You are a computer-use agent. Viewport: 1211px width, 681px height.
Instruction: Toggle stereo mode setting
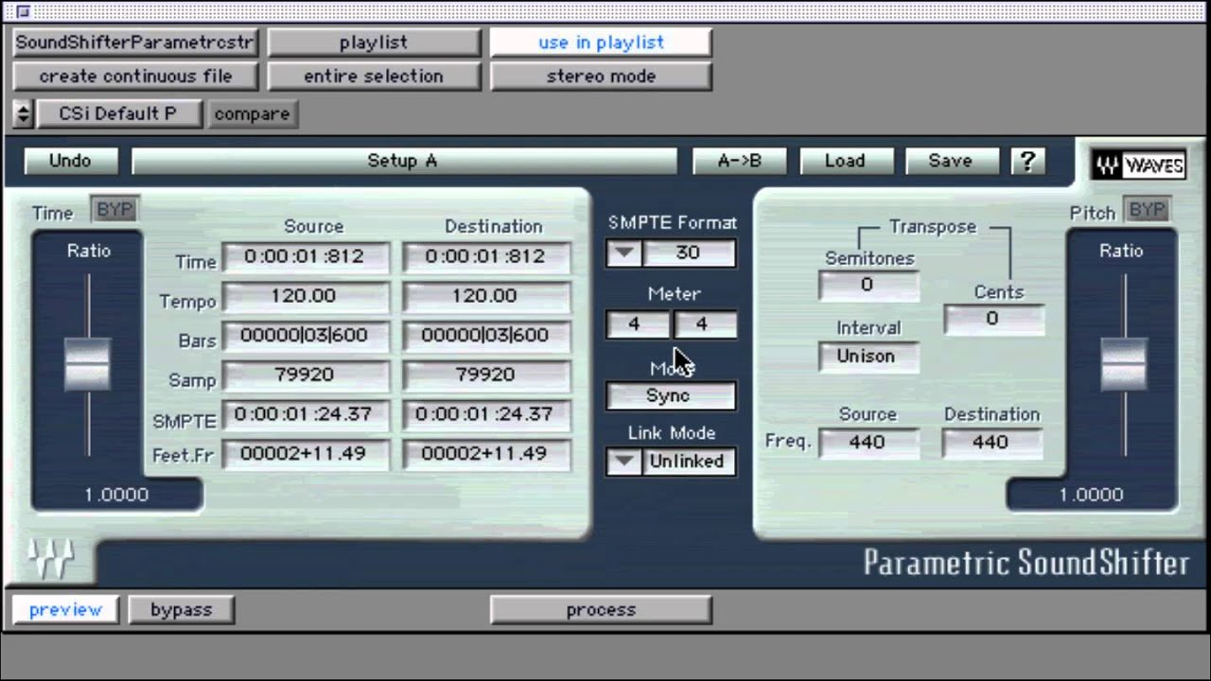(601, 77)
